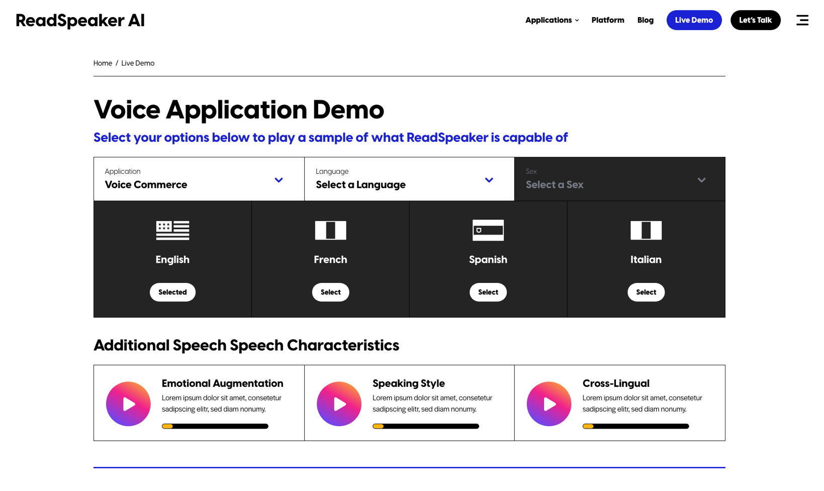Image resolution: width=824 pixels, height=491 pixels.
Task: Go to the Platform page
Action: click(x=607, y=20)
